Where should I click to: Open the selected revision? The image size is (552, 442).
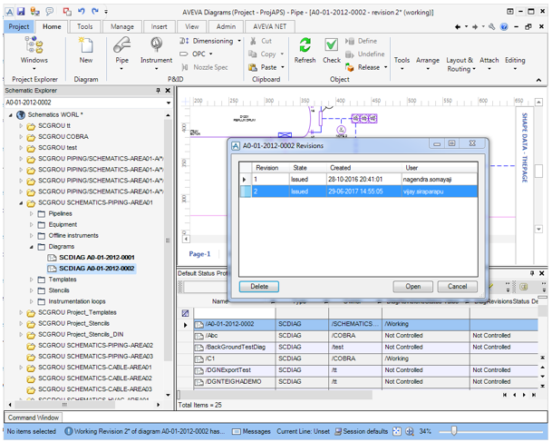pyautogui.click(x=413, y=287)
